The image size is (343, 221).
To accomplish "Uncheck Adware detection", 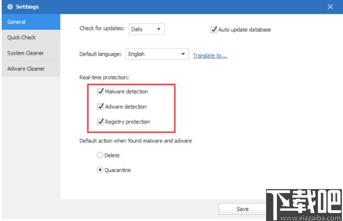I will [100, 107].
